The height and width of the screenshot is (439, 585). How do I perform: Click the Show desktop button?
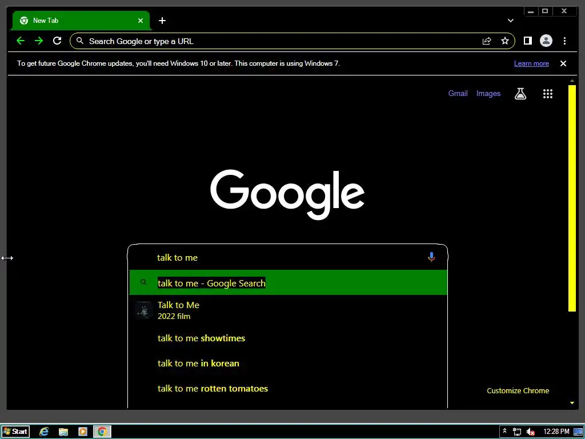click(579, 432)
